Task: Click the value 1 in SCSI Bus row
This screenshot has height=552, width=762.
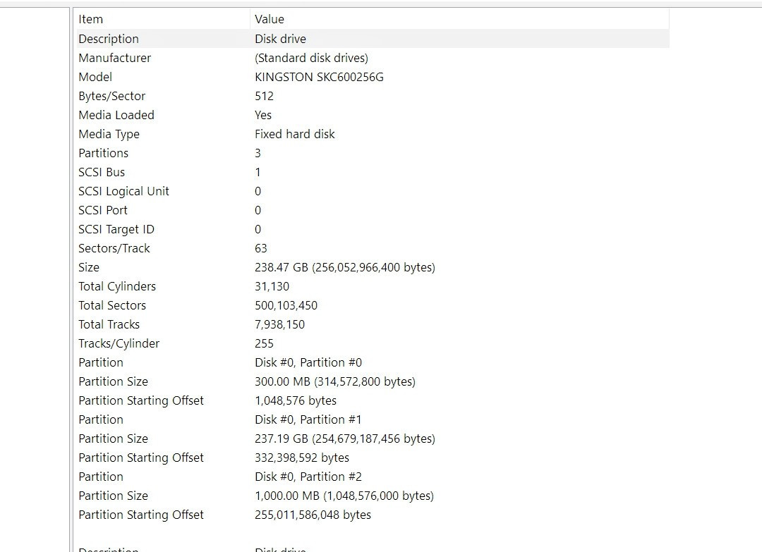Action: coord(258,172)
